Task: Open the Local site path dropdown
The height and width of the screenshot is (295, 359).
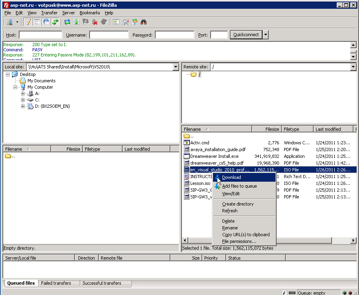Action: pos(176,67)
